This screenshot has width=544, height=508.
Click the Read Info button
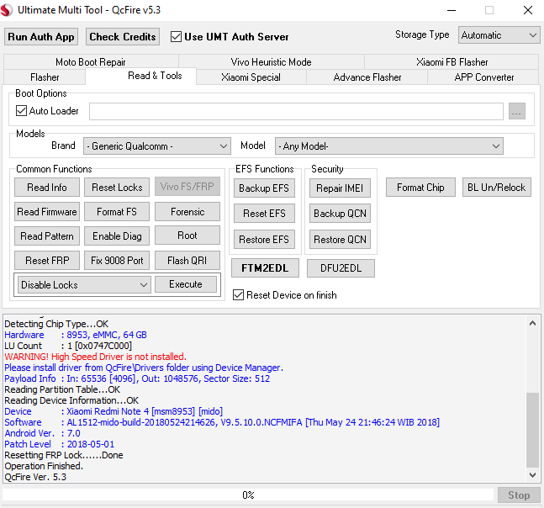47,188
